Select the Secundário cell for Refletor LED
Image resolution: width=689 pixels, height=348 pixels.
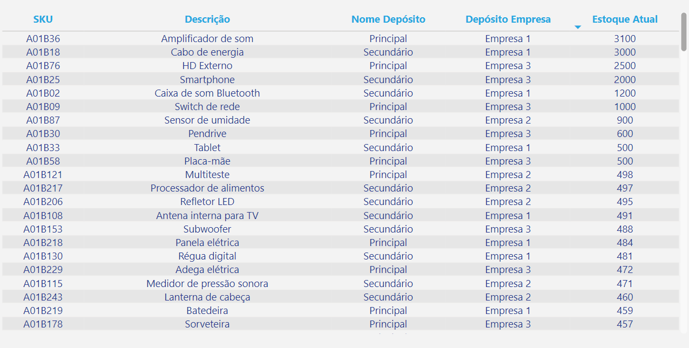tap(389, 201)
